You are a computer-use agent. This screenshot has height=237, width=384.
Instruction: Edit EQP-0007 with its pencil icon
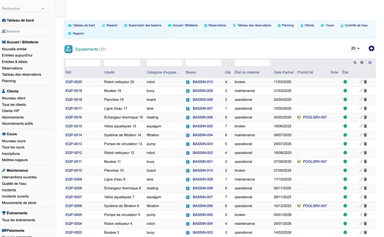click(x=361, y=197)
